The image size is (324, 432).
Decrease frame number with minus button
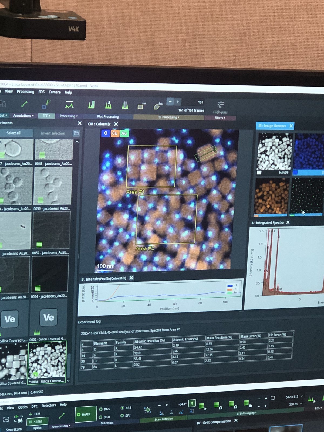[170, 102]
